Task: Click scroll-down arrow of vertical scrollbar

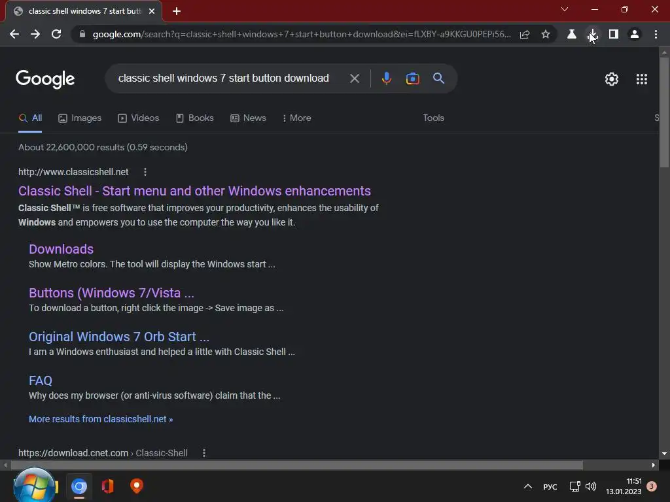Action: pos(664,454)
